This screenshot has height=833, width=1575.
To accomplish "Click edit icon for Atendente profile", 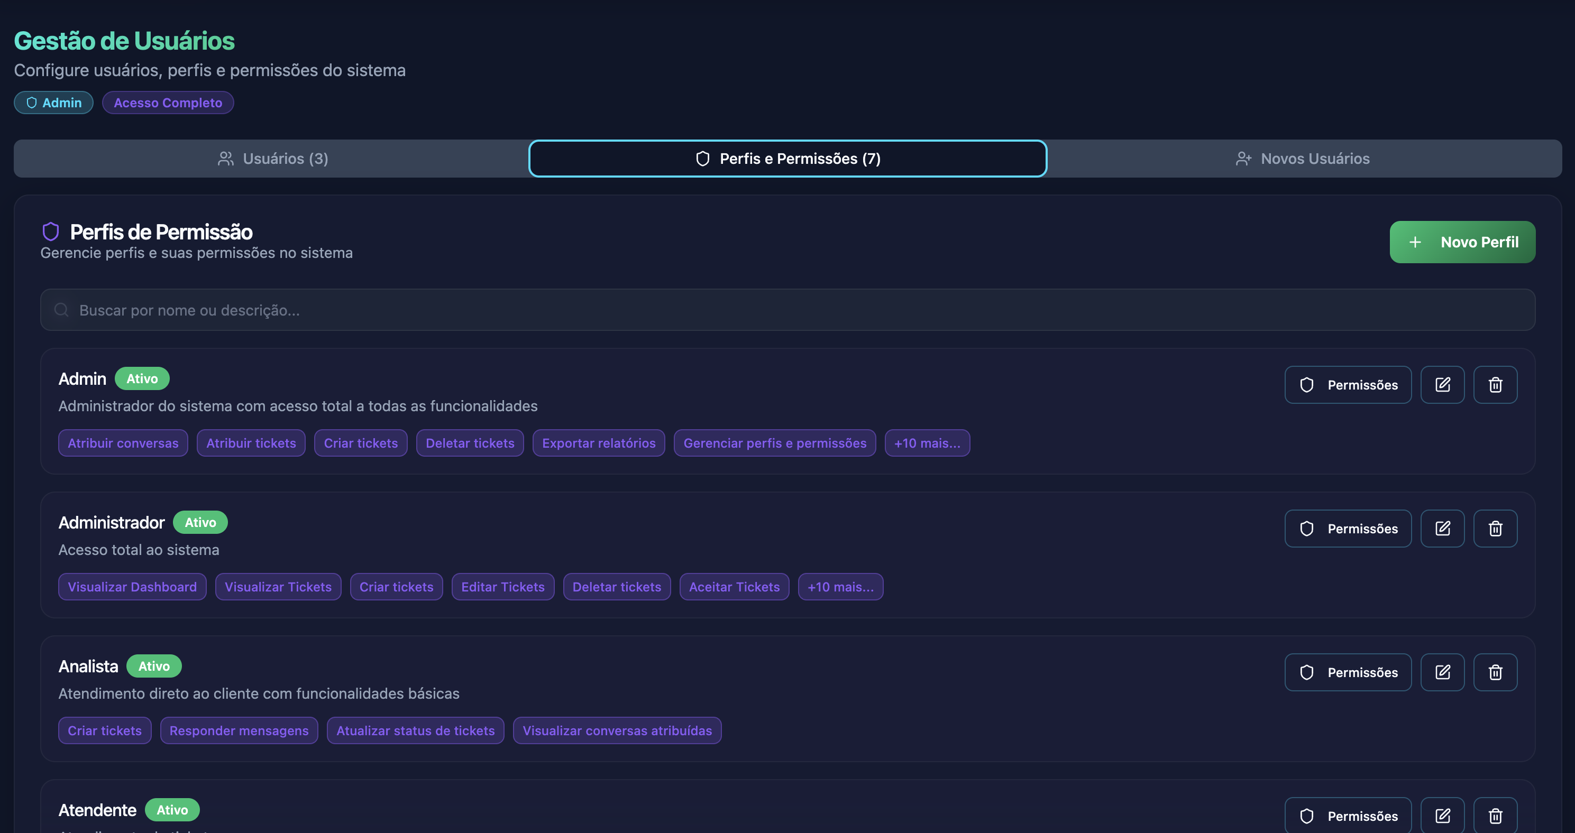I will click(1442, 815).
